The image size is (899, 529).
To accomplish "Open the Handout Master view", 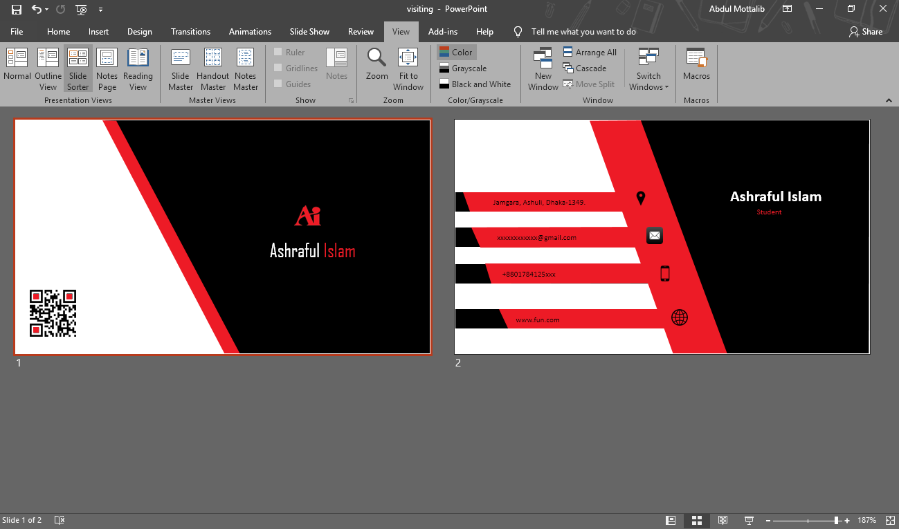I will pyautogui.click(x=213, y=69).
